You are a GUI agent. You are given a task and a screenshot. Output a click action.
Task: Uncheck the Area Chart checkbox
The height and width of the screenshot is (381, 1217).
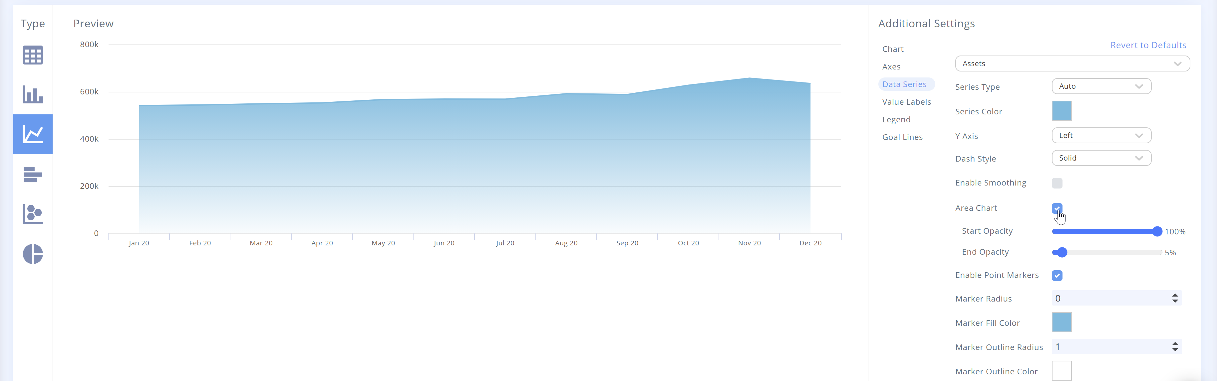[x=1057, y=208]
